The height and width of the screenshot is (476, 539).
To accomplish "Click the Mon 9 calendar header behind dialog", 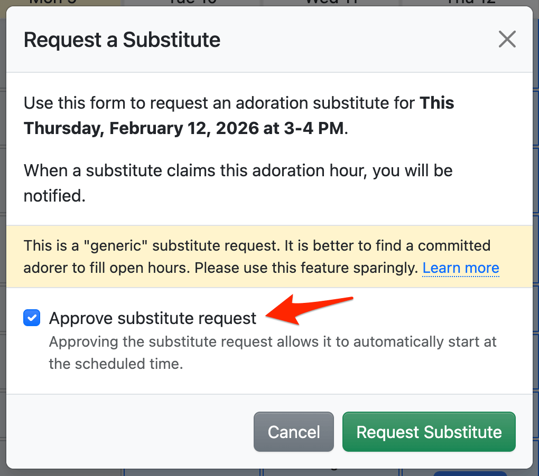I will 52,2.
